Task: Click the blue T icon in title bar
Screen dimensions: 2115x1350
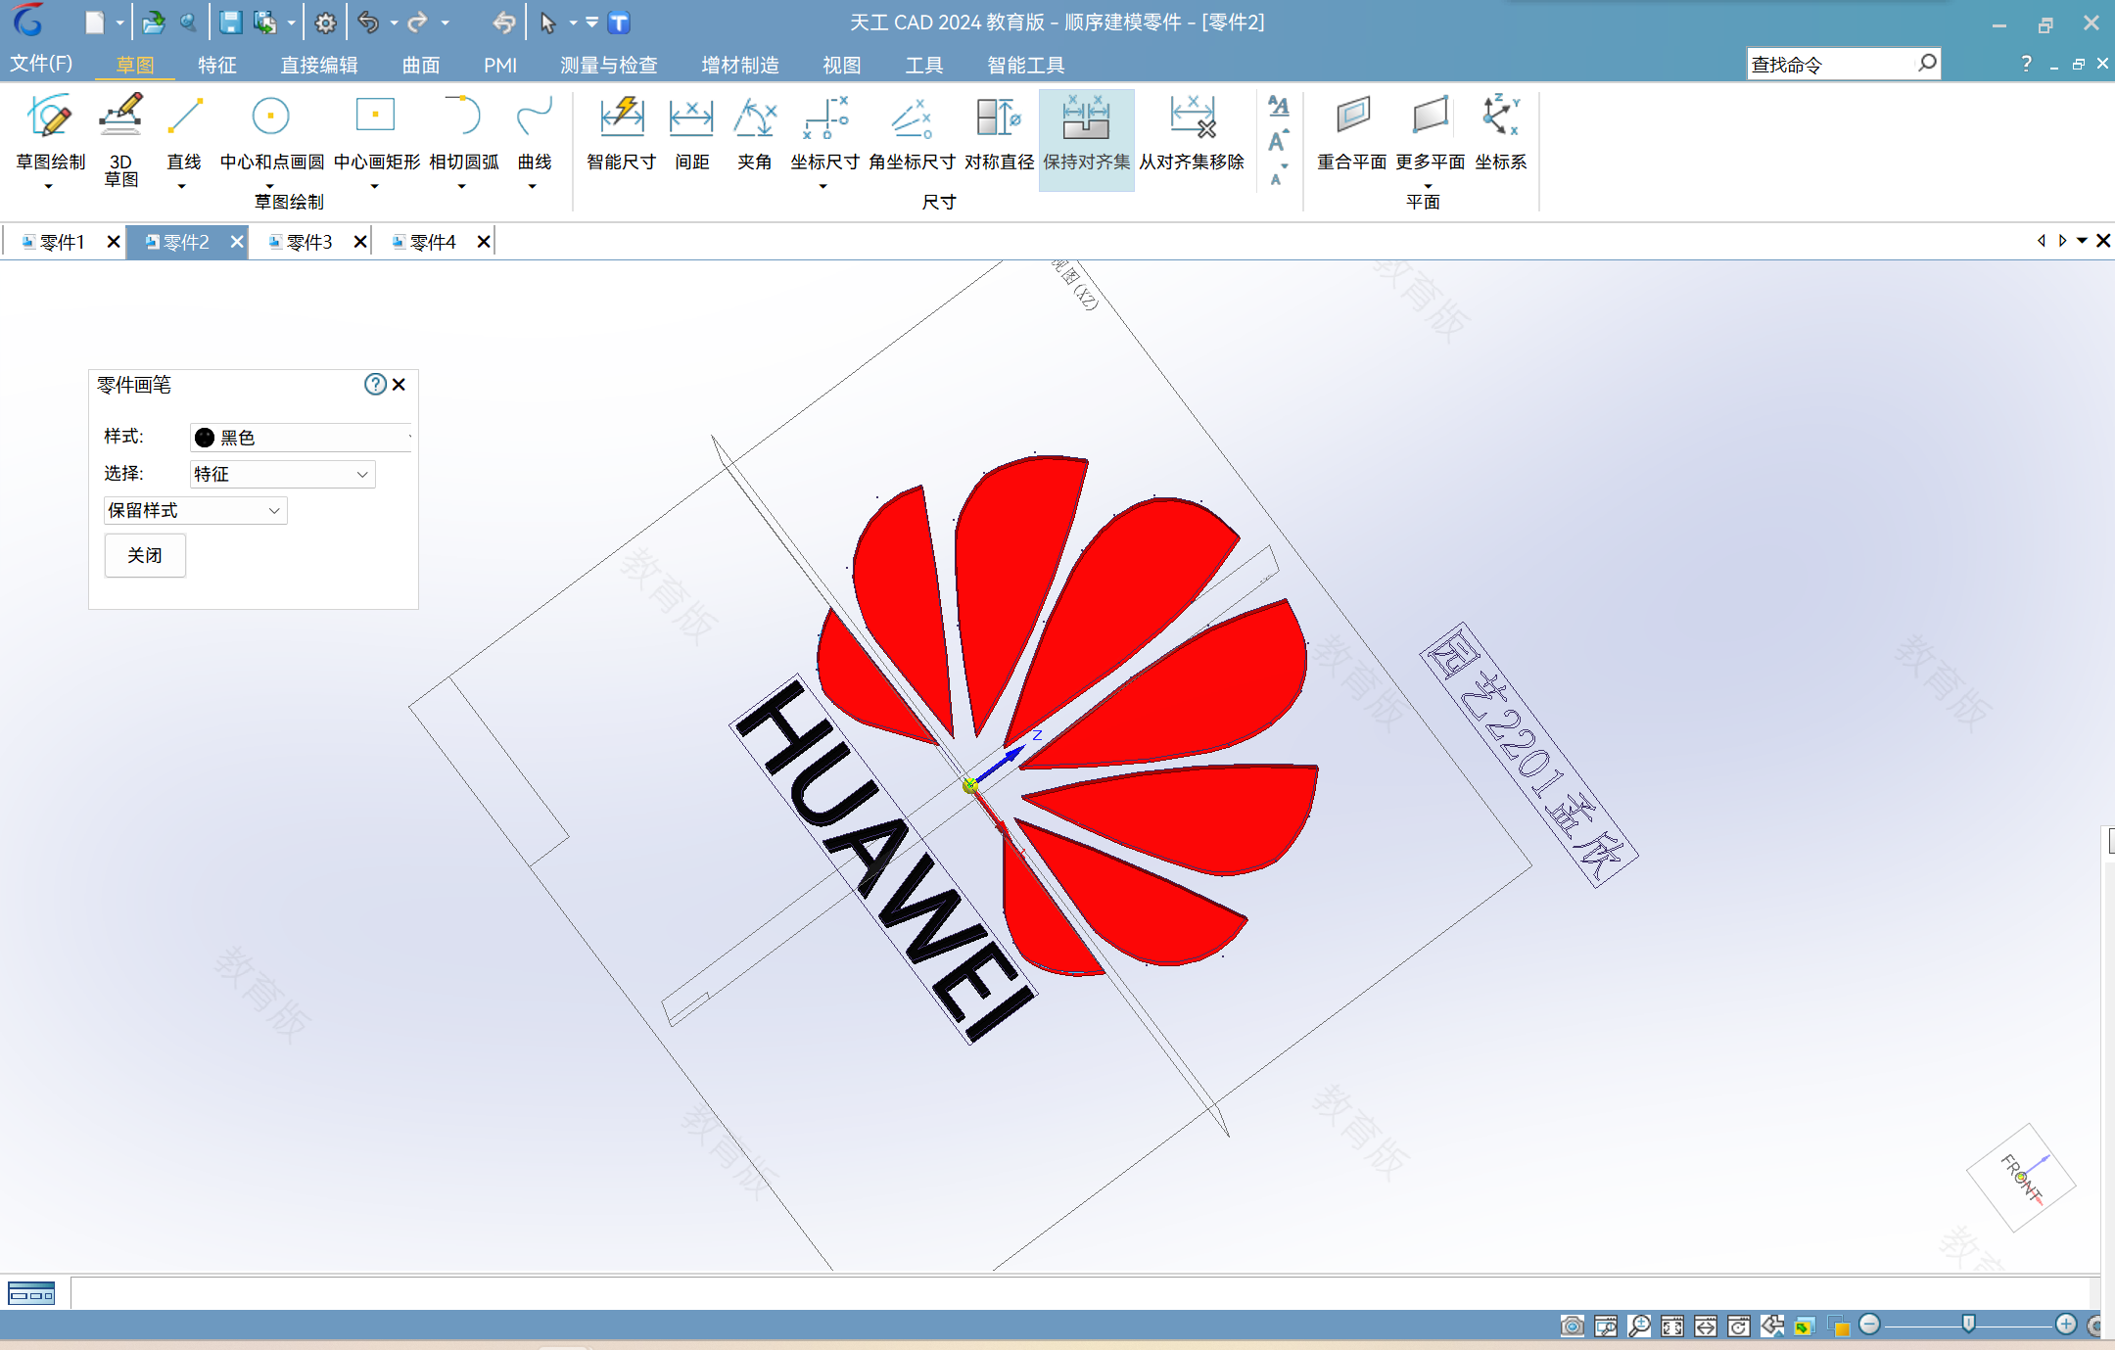Action: 619,23
